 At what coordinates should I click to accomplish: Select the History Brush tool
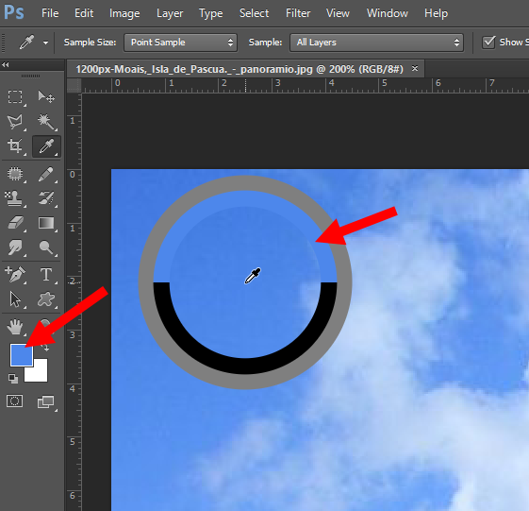(x=46, y=198)
